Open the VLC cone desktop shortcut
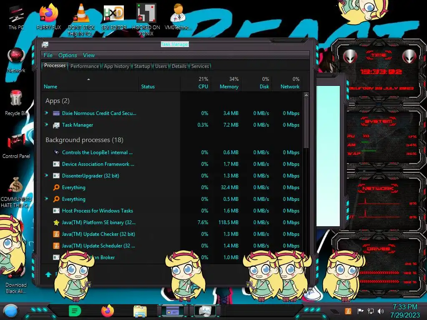This screenshot has width=427, height=320. 81,20
